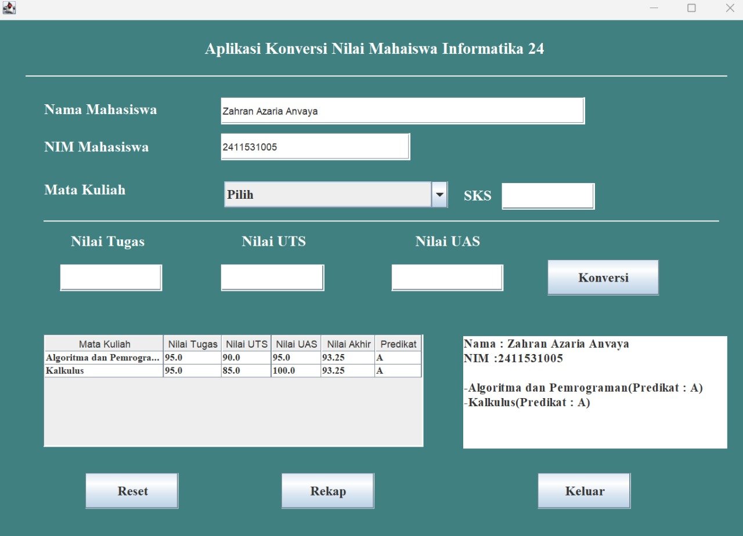Click the Mata Kuliah column header
The image size is (743, 536).
coord(104,344)
